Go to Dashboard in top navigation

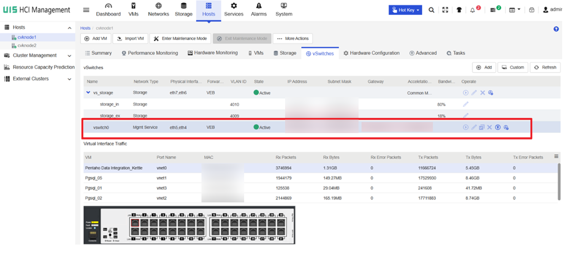pos(109,10)
